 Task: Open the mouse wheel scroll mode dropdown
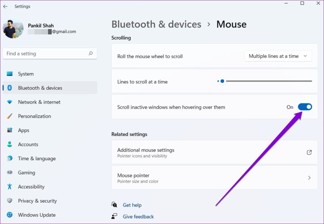[x=278, y=56]
